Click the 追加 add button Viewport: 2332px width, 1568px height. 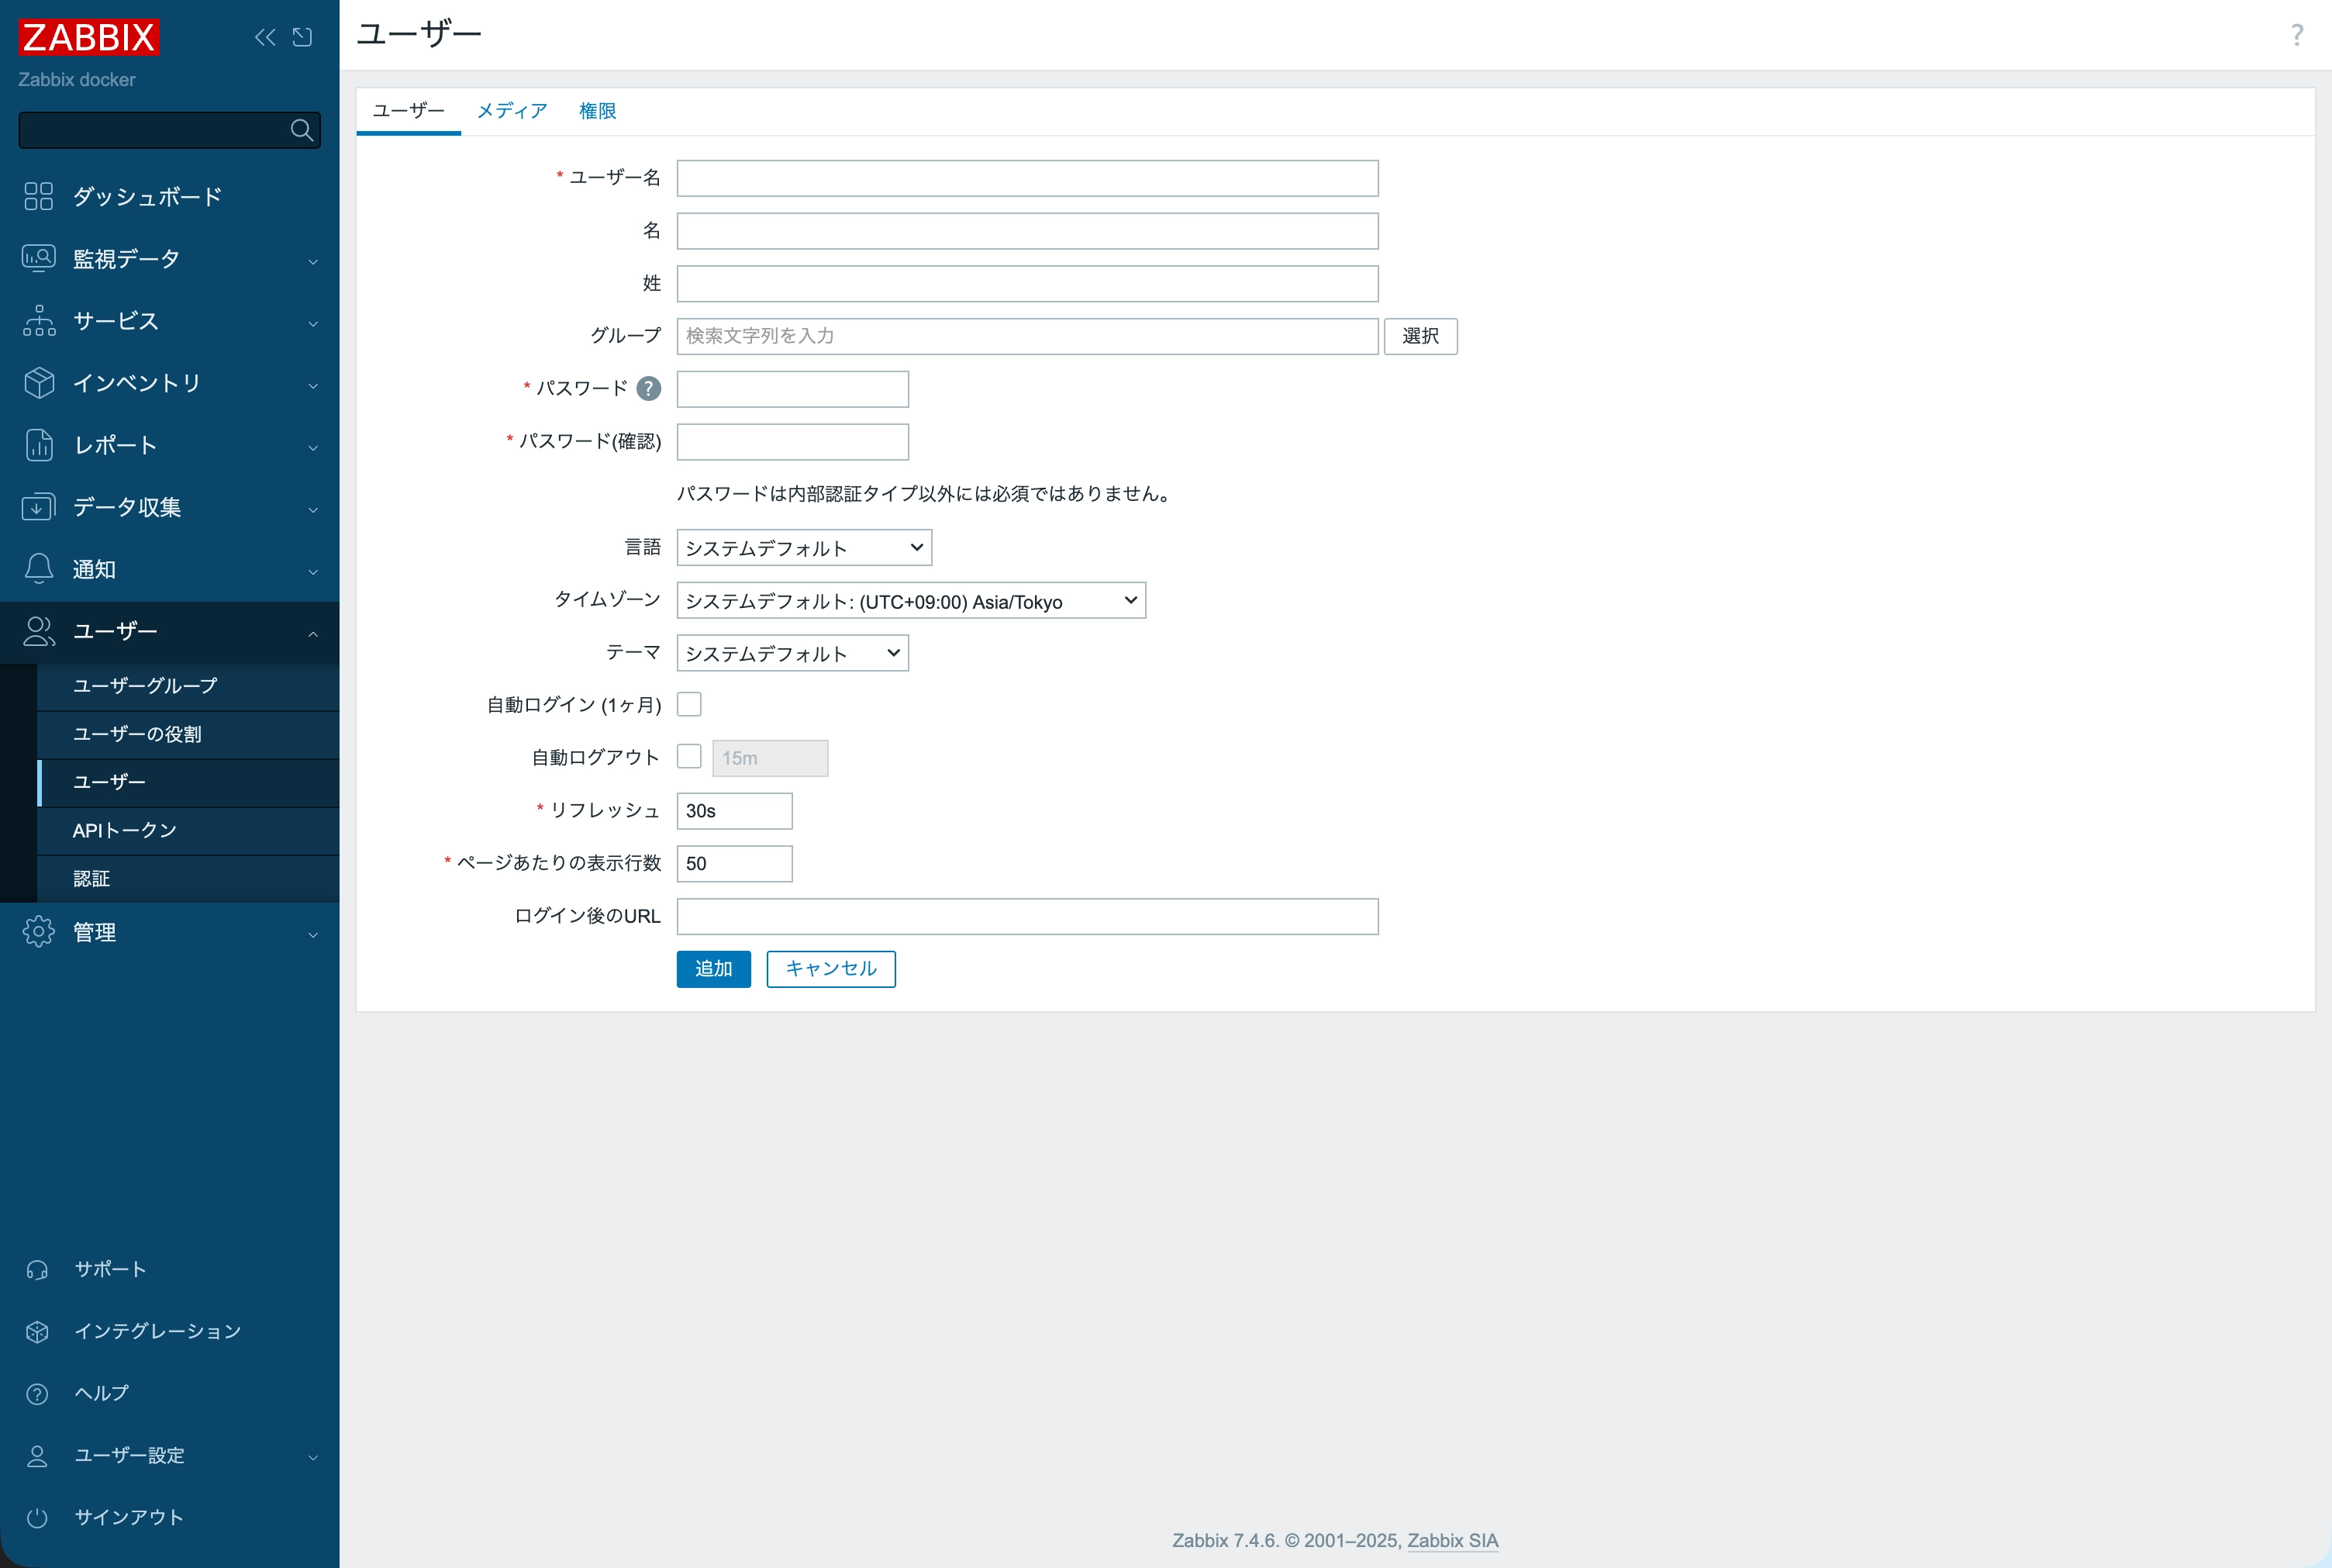(712, 969)
